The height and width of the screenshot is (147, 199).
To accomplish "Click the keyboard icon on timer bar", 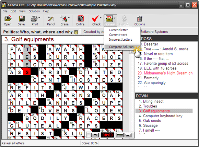I will coord(119,135).
